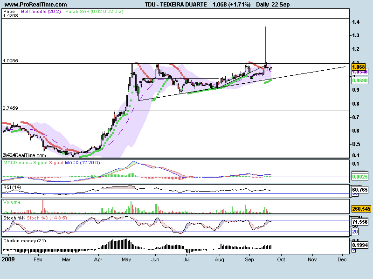Screen dimensions: 373x279
Task: Click the Stoch %D (14 3 5) legend label
Action: pyautogui.click(x=47, y=218)
